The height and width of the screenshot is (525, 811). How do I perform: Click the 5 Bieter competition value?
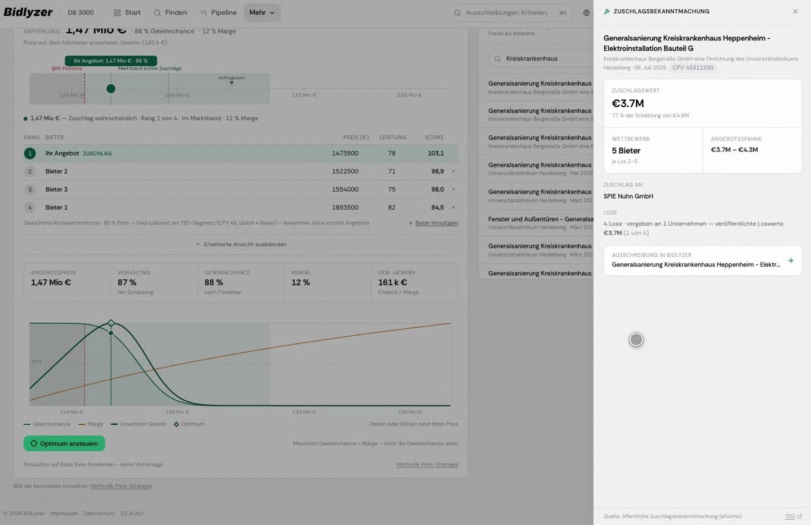tap(626, 151)
